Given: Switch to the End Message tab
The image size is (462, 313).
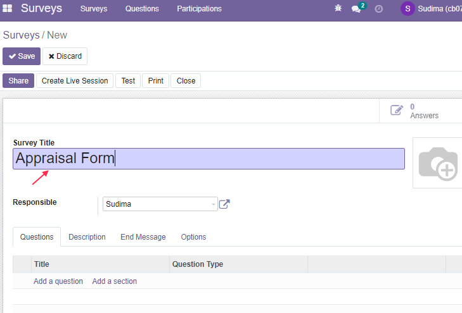Looking at the screenshot, I should pos(143,237).
